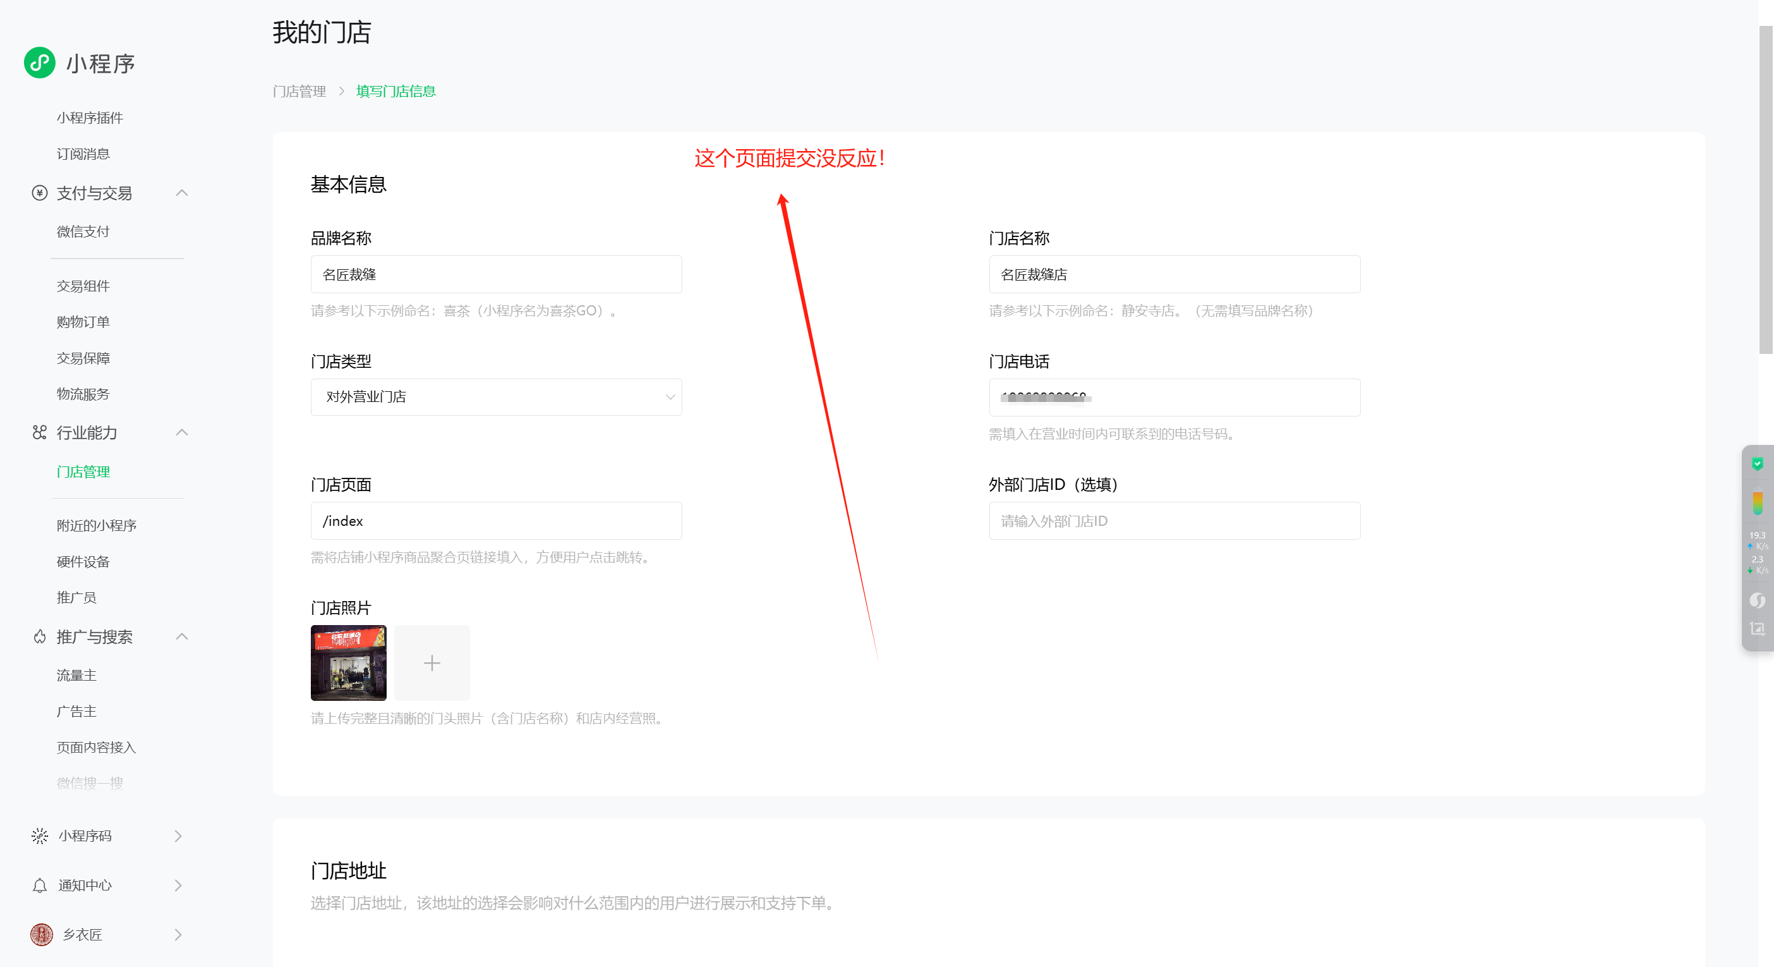Click the green Mini Program logo
Screen dimensions: 1774x967
39,63
